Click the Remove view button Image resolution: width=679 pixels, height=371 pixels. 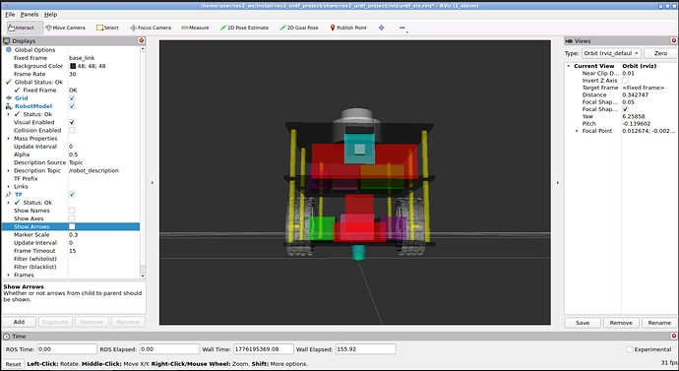coord(621,323)
